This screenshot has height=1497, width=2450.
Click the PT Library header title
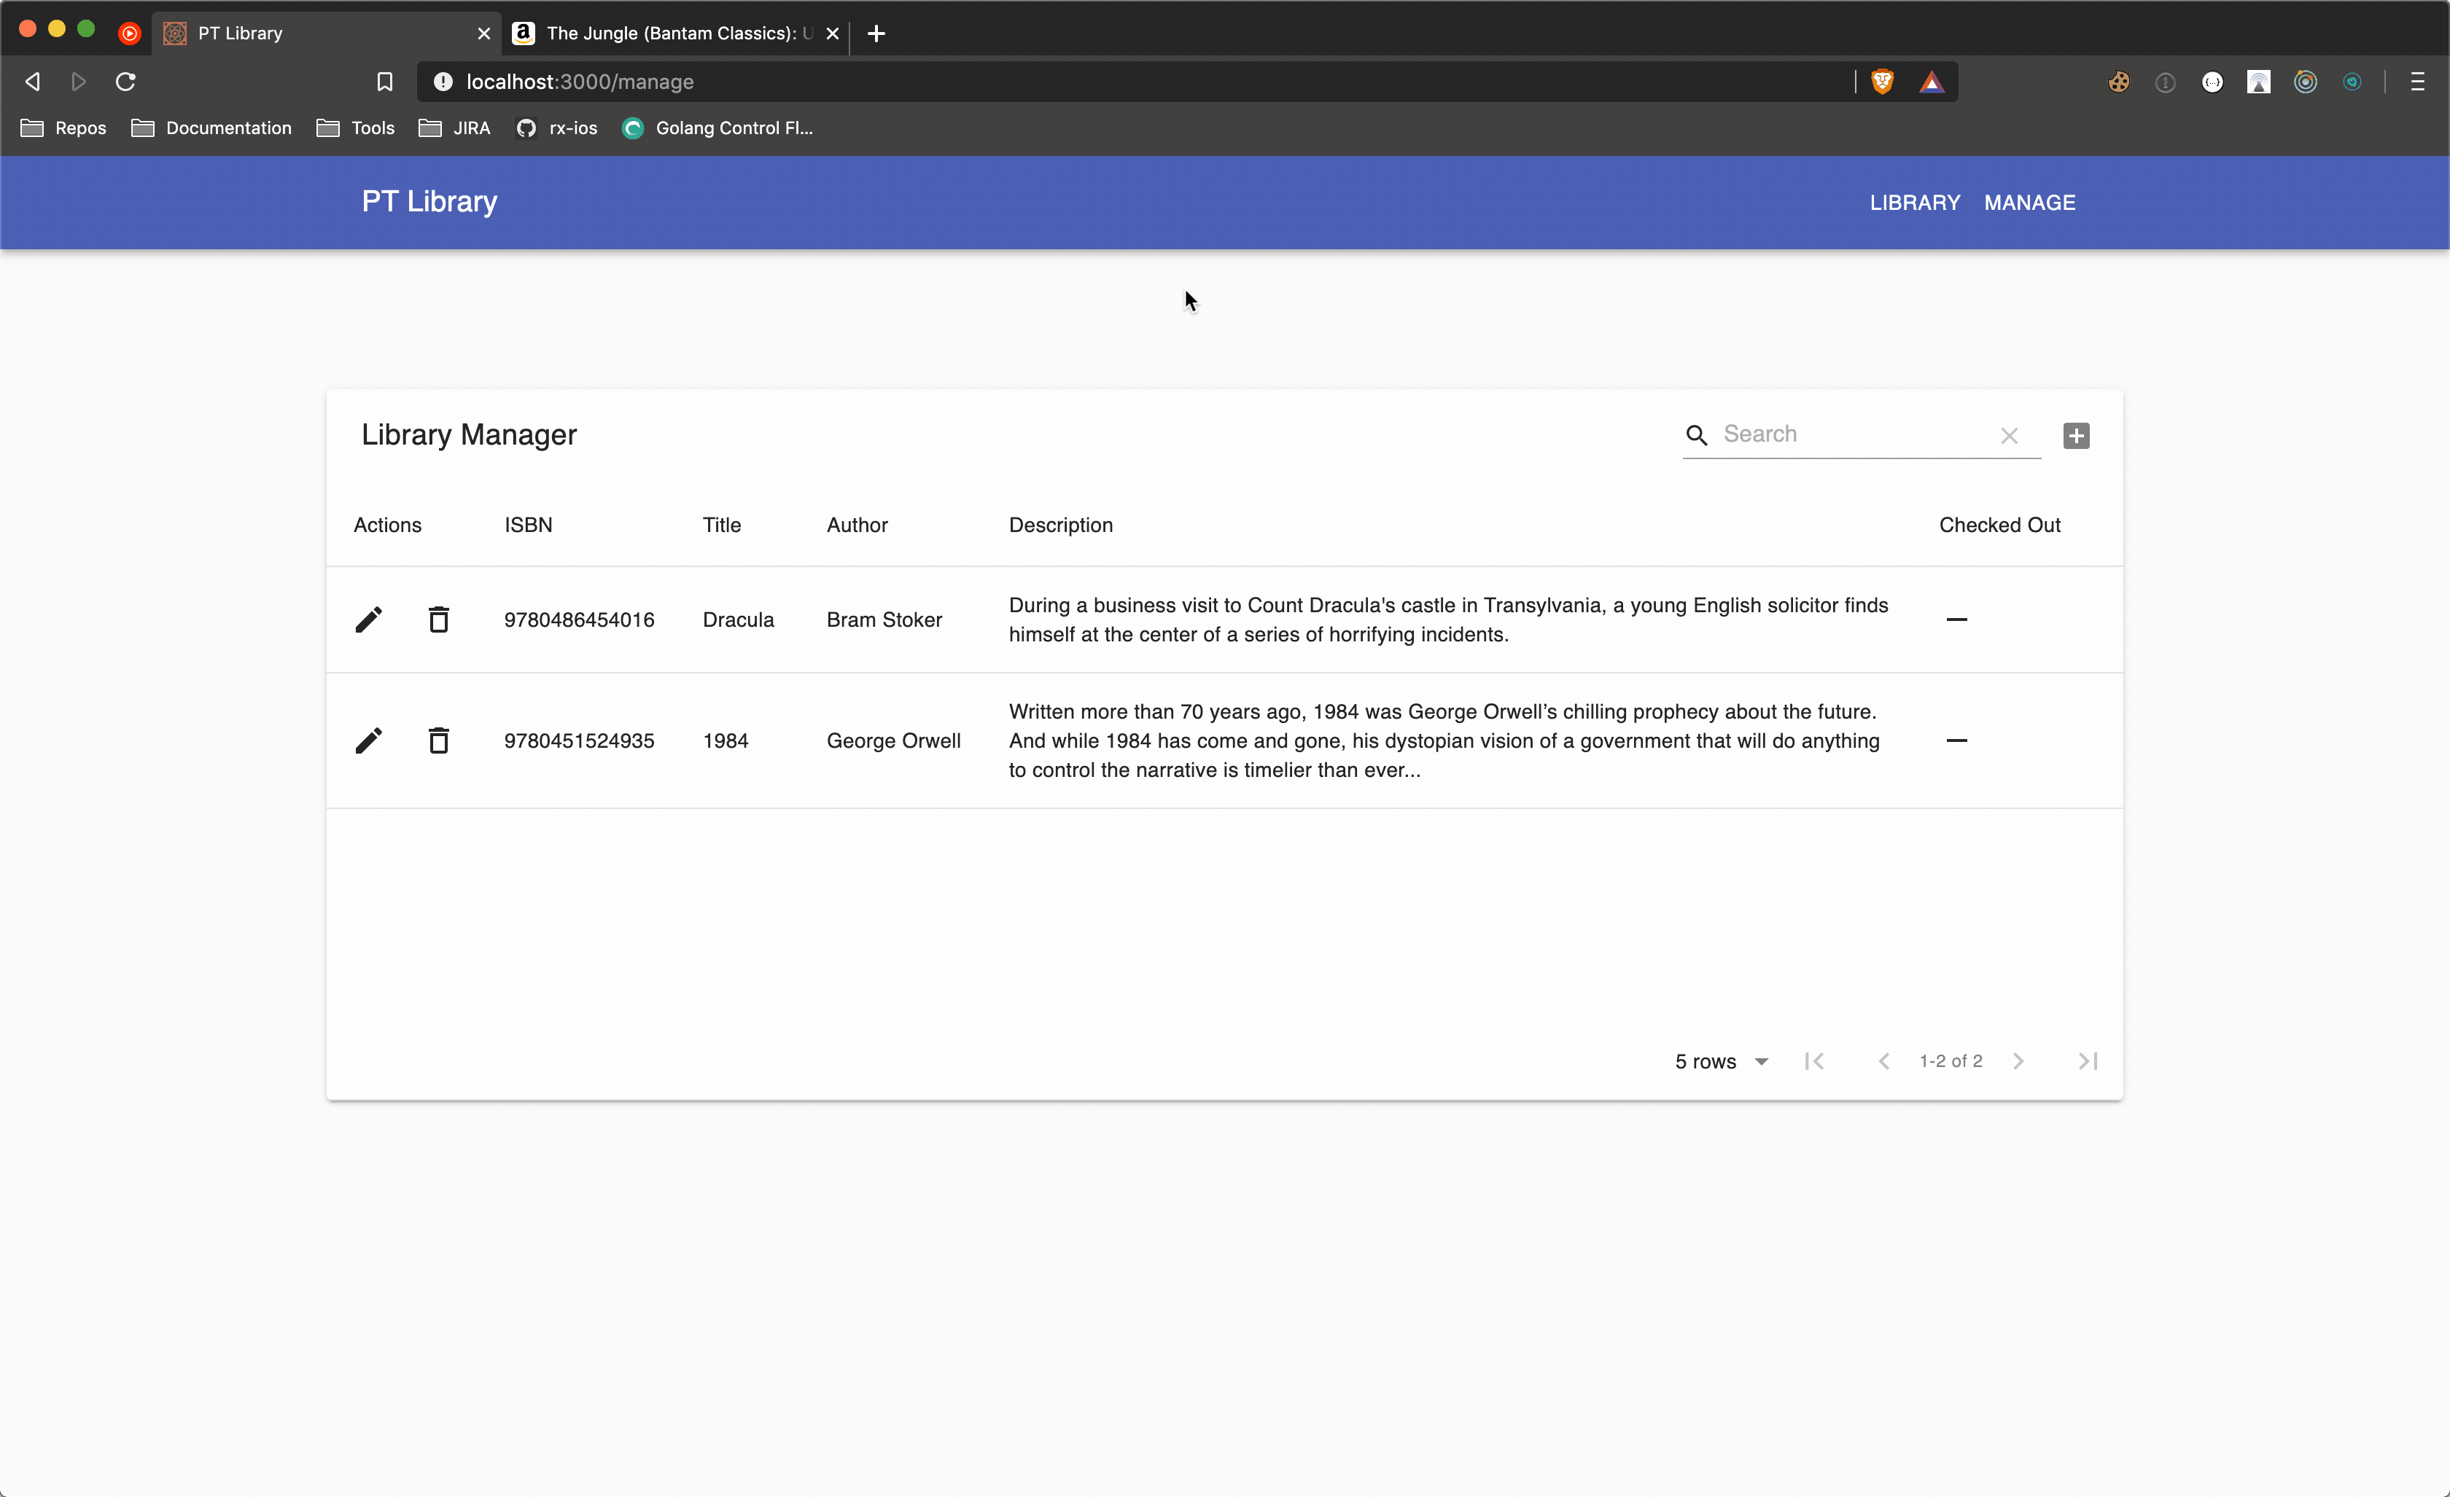tap(429, 202)
